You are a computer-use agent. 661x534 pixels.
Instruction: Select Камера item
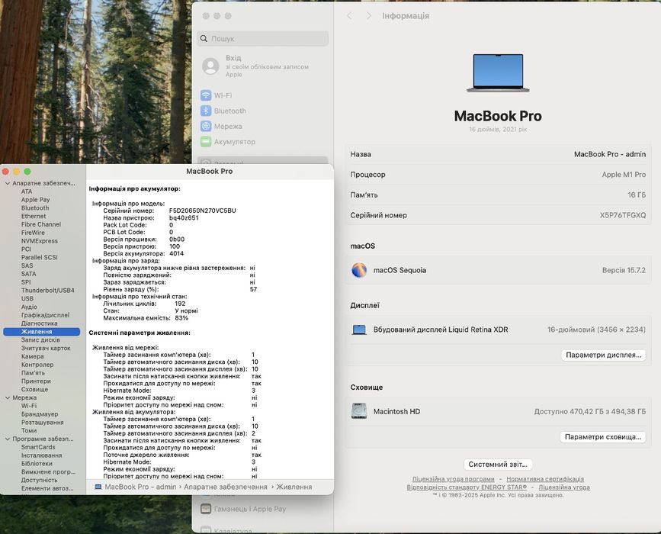point(33,356)
